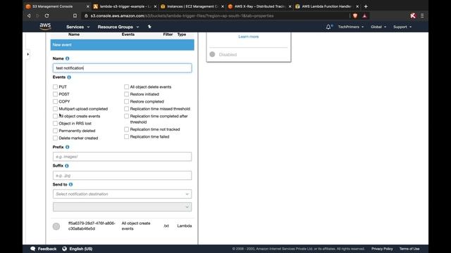This screenshot has width=451, height=253.
Task: Reload the page with refresh icon
Action: pos(47,15)
